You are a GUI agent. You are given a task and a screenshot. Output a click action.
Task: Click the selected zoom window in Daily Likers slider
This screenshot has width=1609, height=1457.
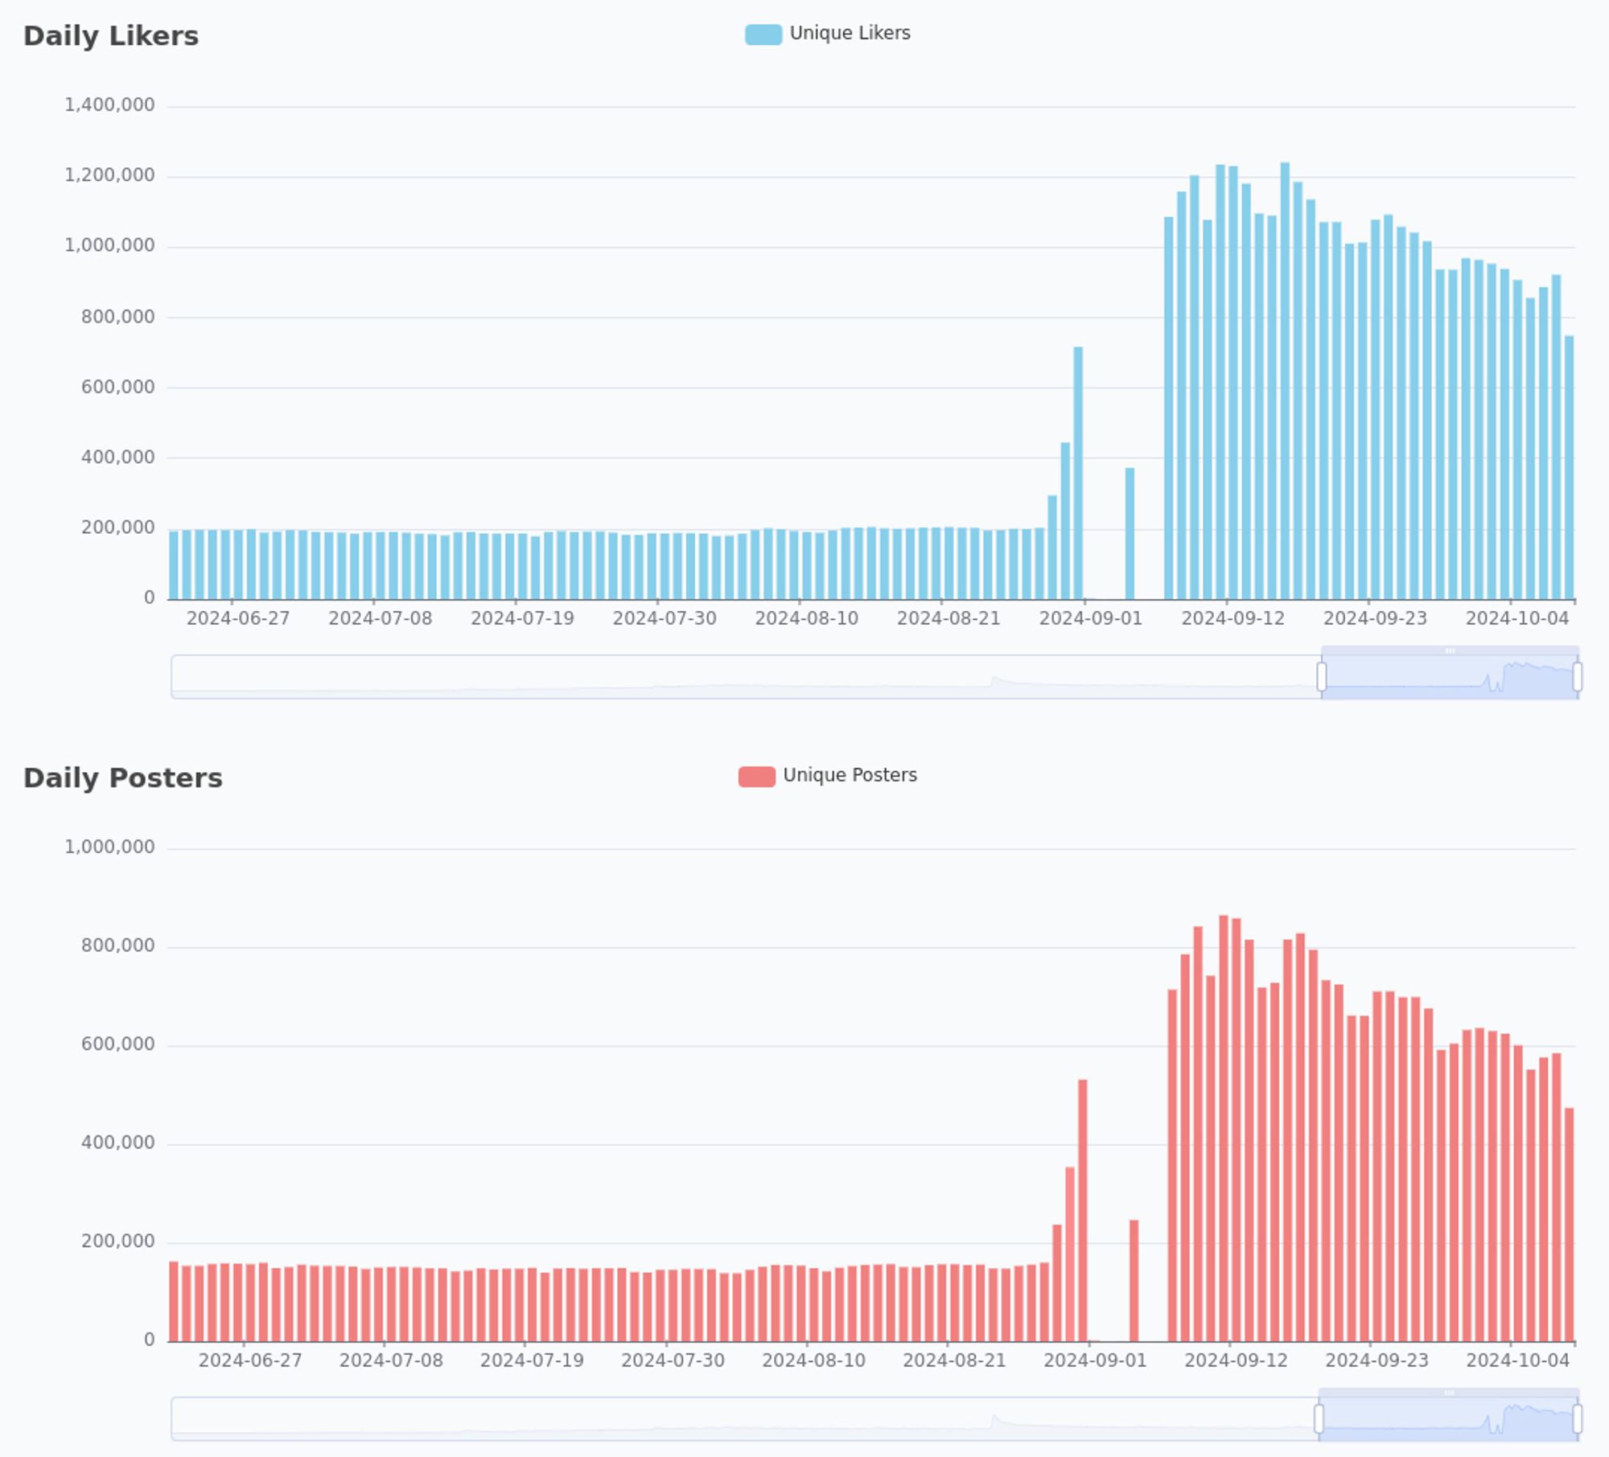point(1449,677)
